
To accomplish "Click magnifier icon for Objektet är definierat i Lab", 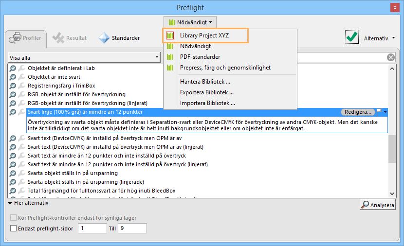I will click(13, 68).
